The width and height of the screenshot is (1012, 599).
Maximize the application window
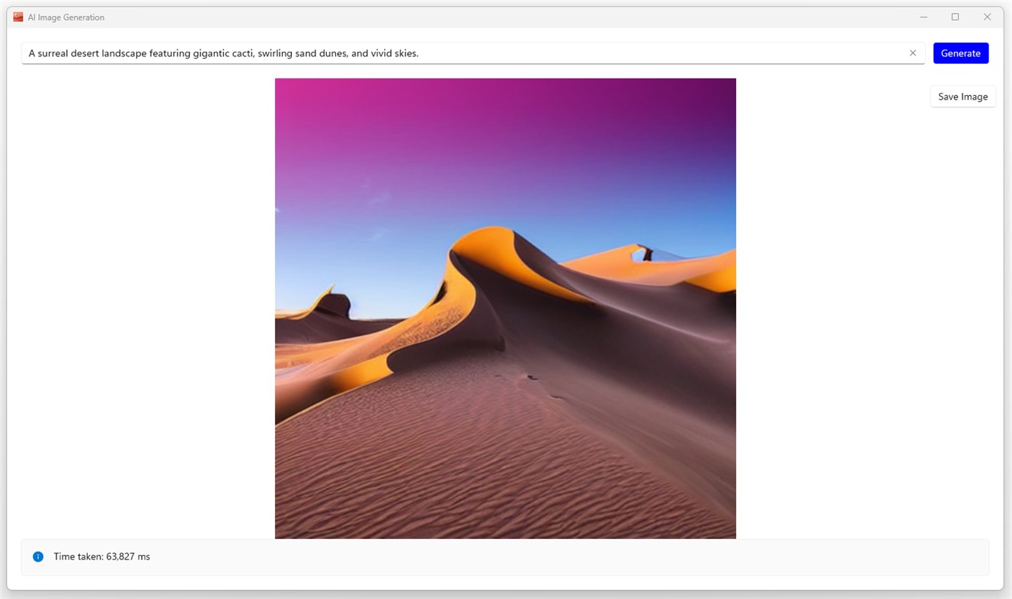(x=955, y=16)
